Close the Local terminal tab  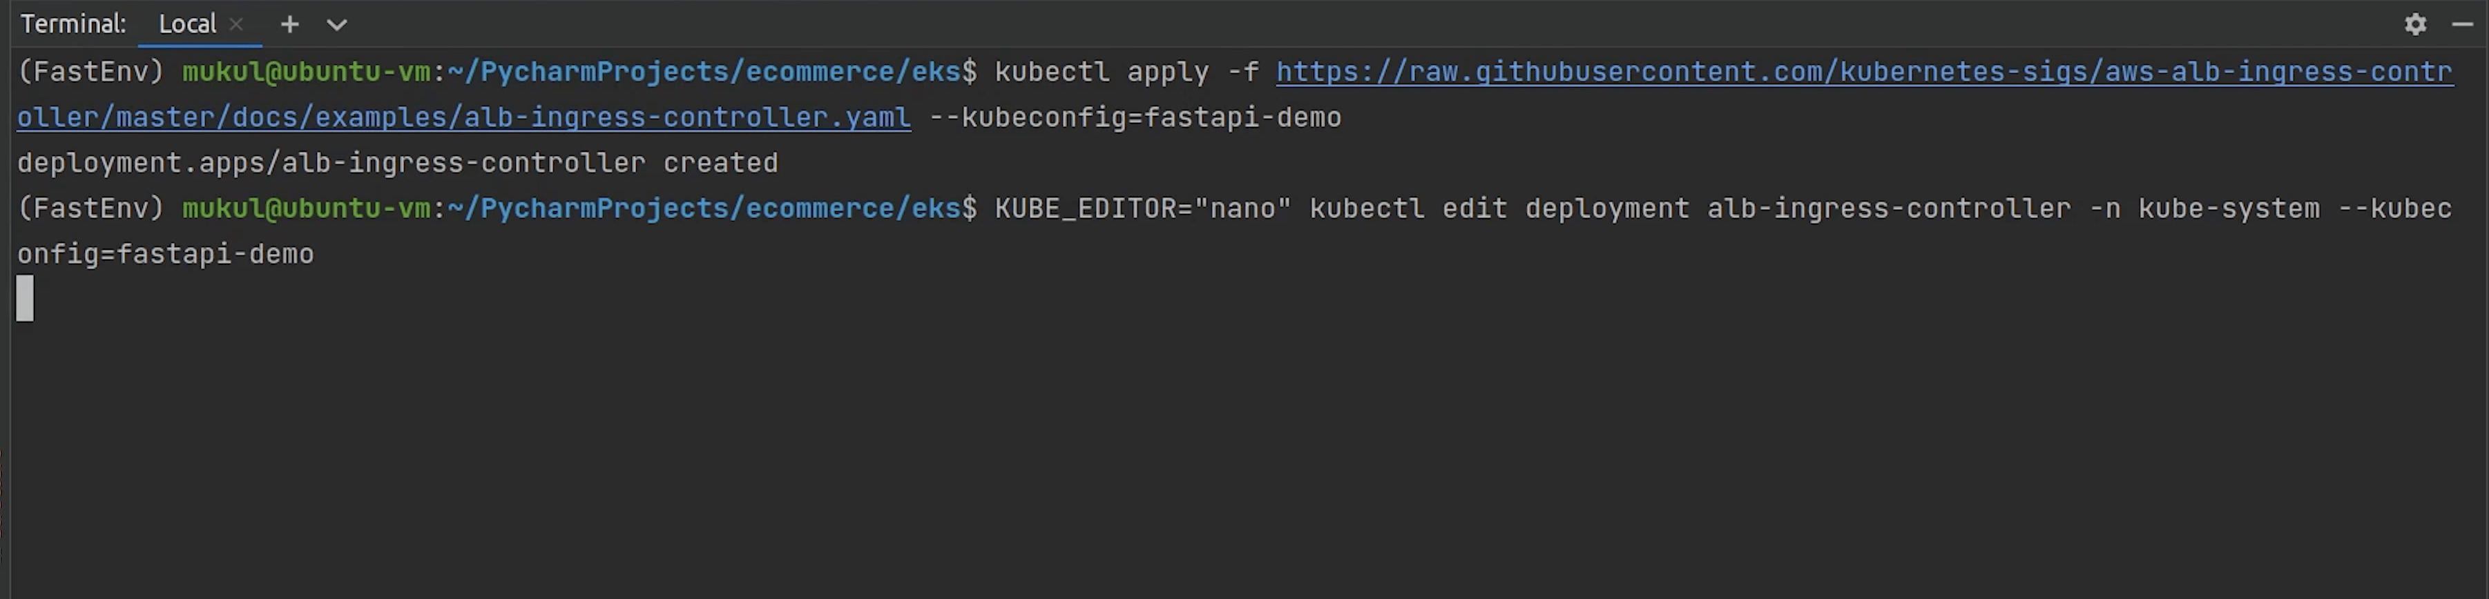tap(236, 24)
